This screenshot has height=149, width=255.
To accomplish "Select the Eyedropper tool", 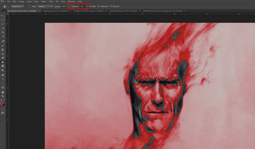I will (x=3, y=37).
